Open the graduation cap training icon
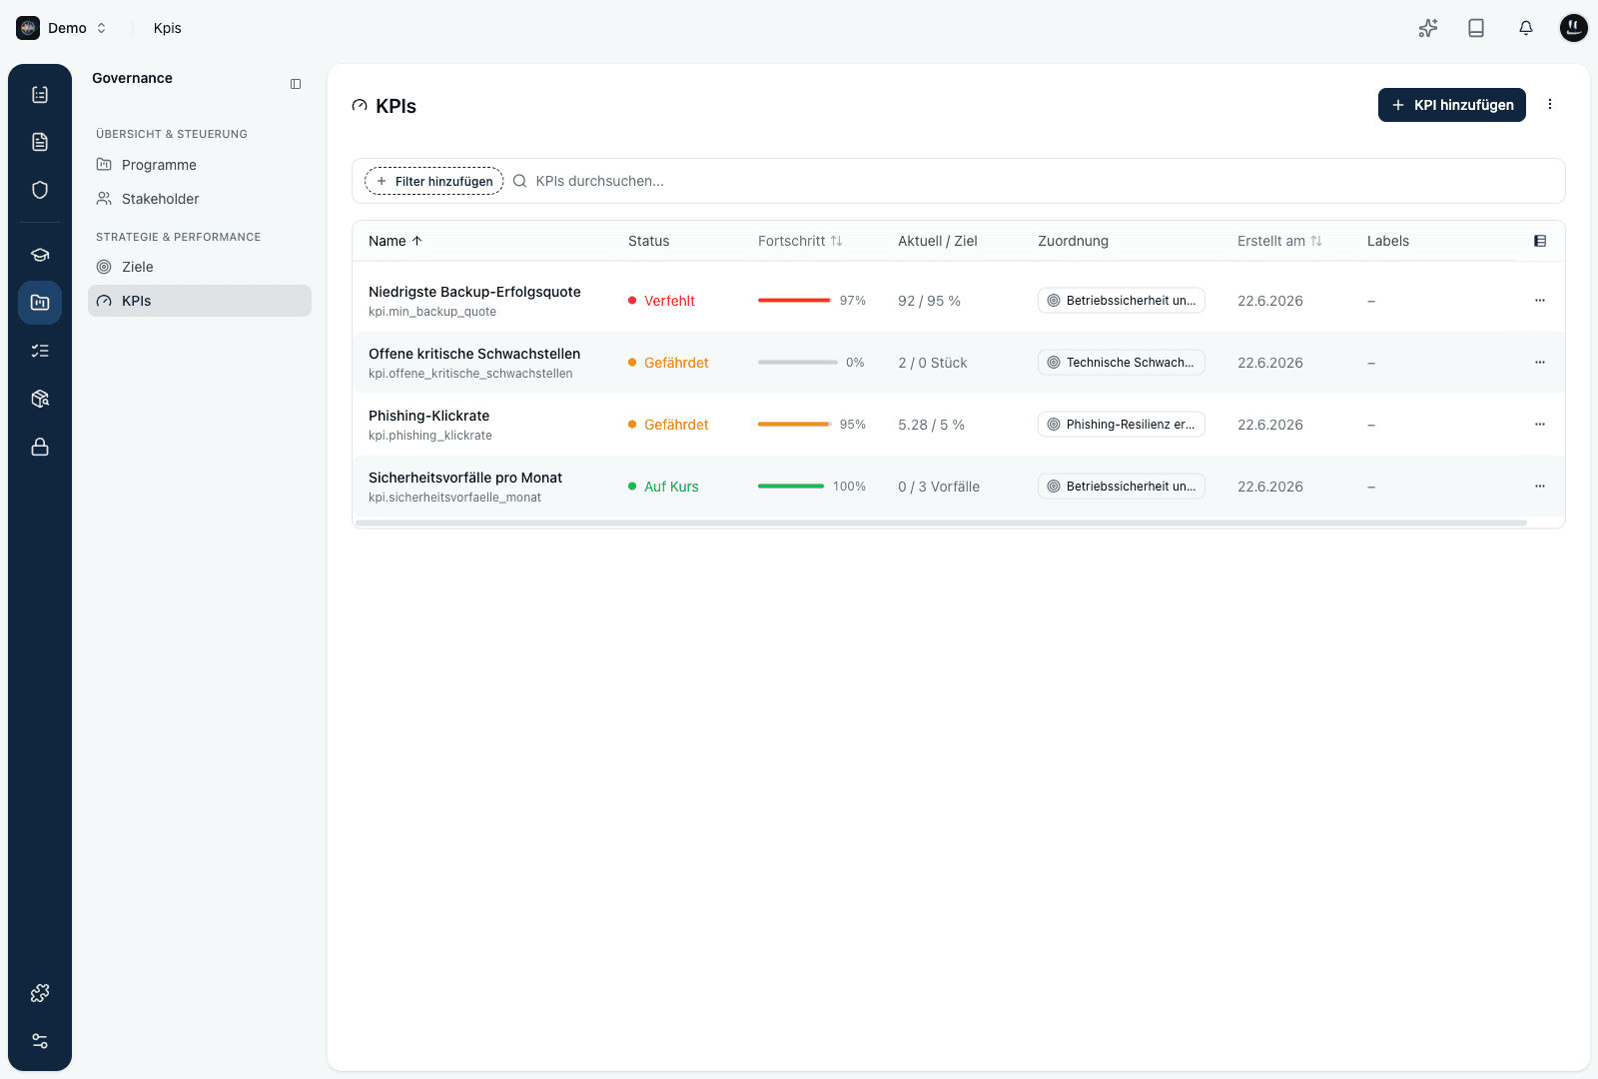1598x1079 pixels. coord(40,255)
